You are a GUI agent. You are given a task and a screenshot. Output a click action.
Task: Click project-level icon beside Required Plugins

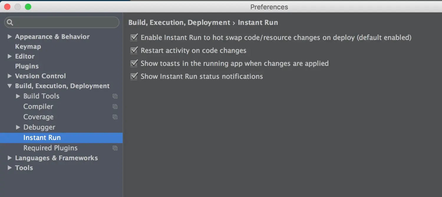[115, 148]
